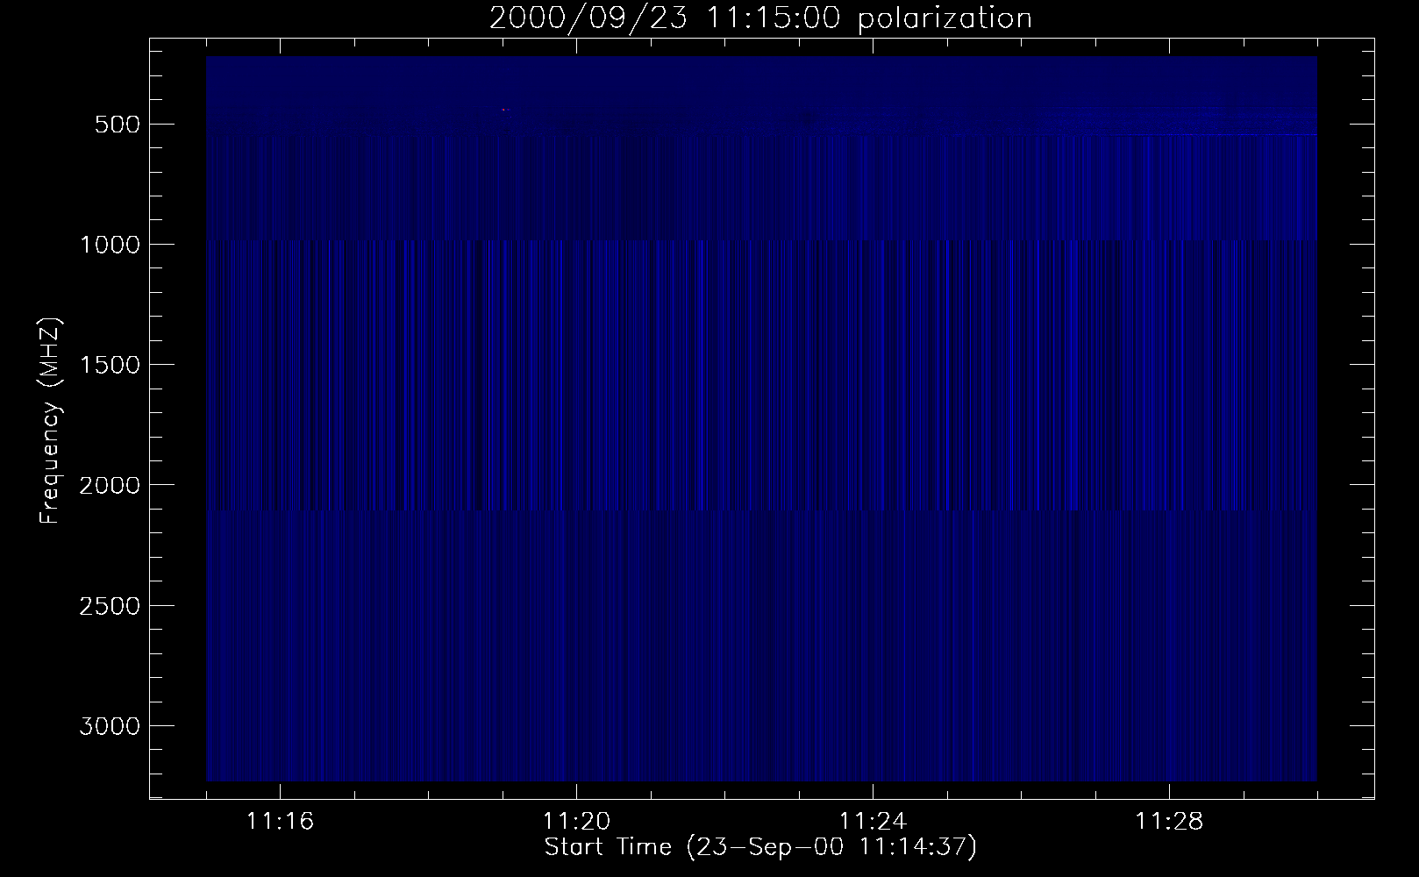Click the small red spot near 500 MHz

pos(503,110)
